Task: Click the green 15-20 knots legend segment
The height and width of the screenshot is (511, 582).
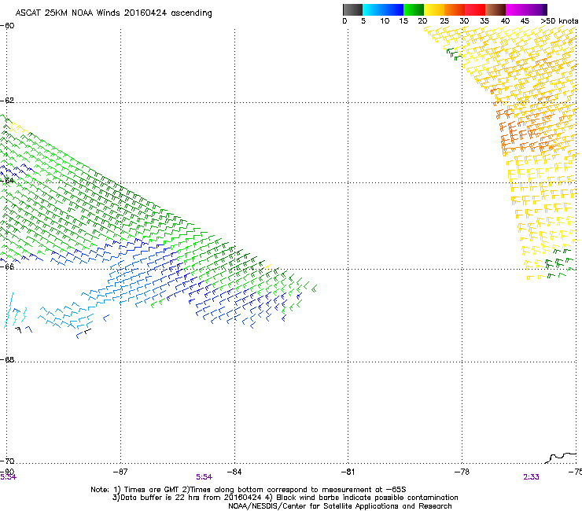Action: click(x=414, y=9)
